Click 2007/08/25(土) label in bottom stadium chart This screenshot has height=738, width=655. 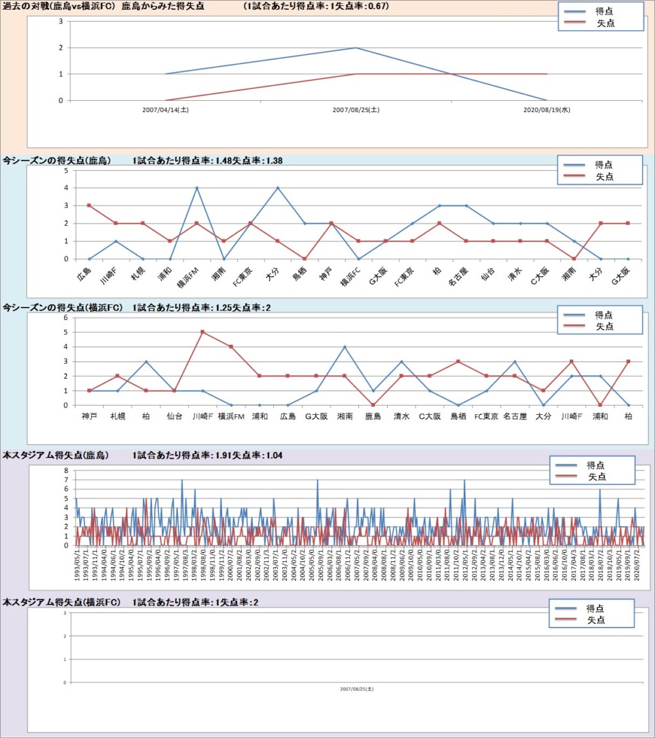click(357, 689)
